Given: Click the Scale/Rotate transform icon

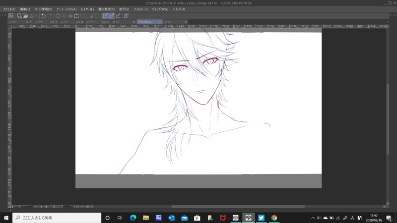Looking at the screenshot, I should [76, 16].
